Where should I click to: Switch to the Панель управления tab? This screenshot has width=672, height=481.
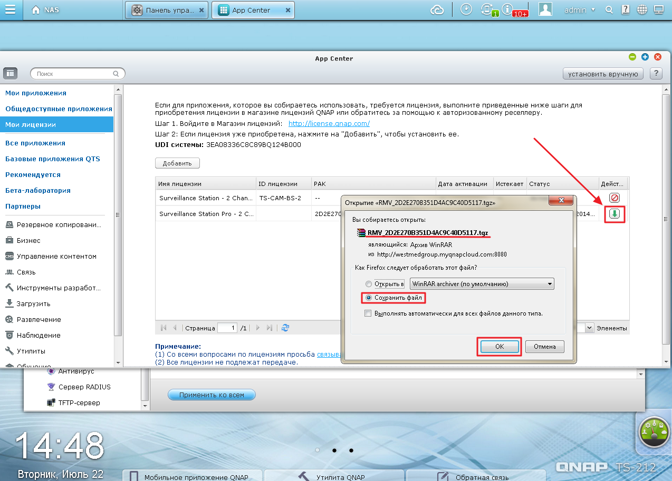[x=167, y=10]
